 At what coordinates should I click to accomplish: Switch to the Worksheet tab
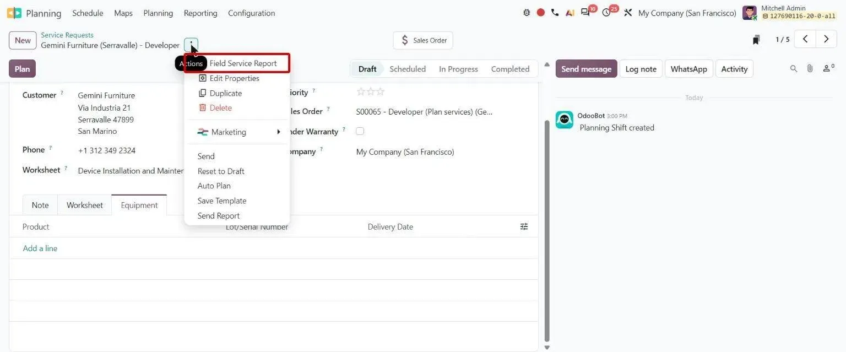tap(85, 205)
